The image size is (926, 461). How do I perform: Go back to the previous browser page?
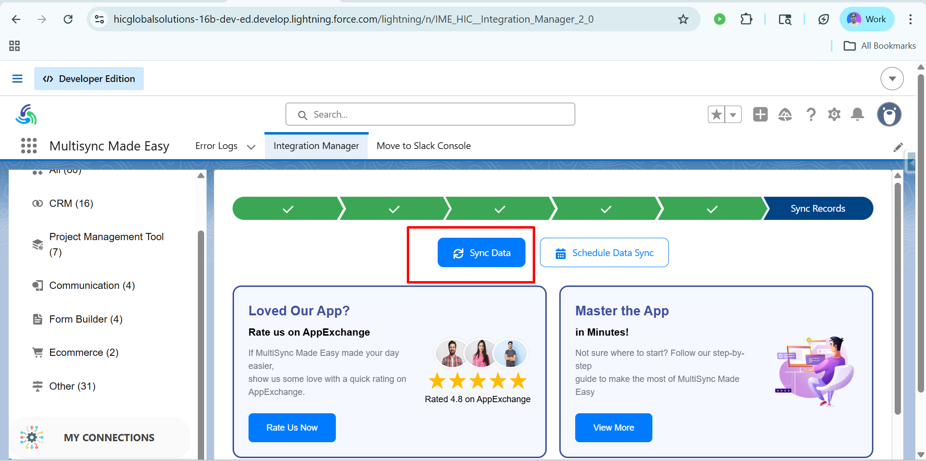[x=16, y=19]
